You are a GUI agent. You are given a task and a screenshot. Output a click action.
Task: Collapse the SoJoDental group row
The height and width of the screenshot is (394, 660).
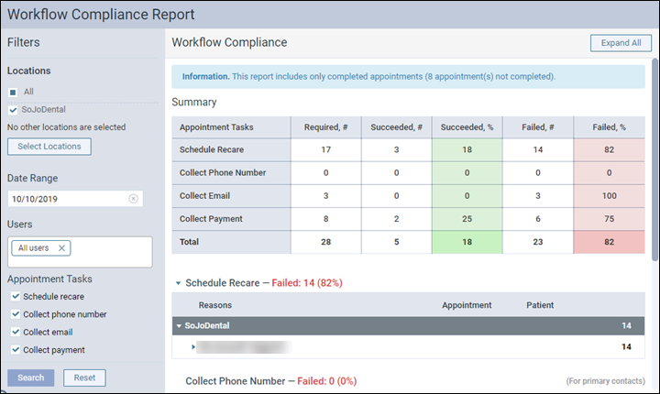pos(179,326)
